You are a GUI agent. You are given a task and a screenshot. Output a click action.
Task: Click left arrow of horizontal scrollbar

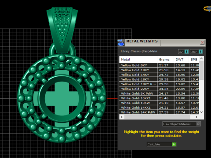[122, 117]
